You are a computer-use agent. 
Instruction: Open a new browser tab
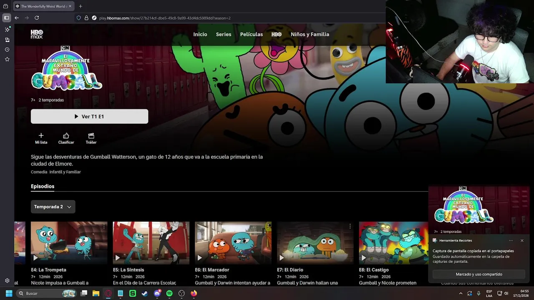(81, 6)
